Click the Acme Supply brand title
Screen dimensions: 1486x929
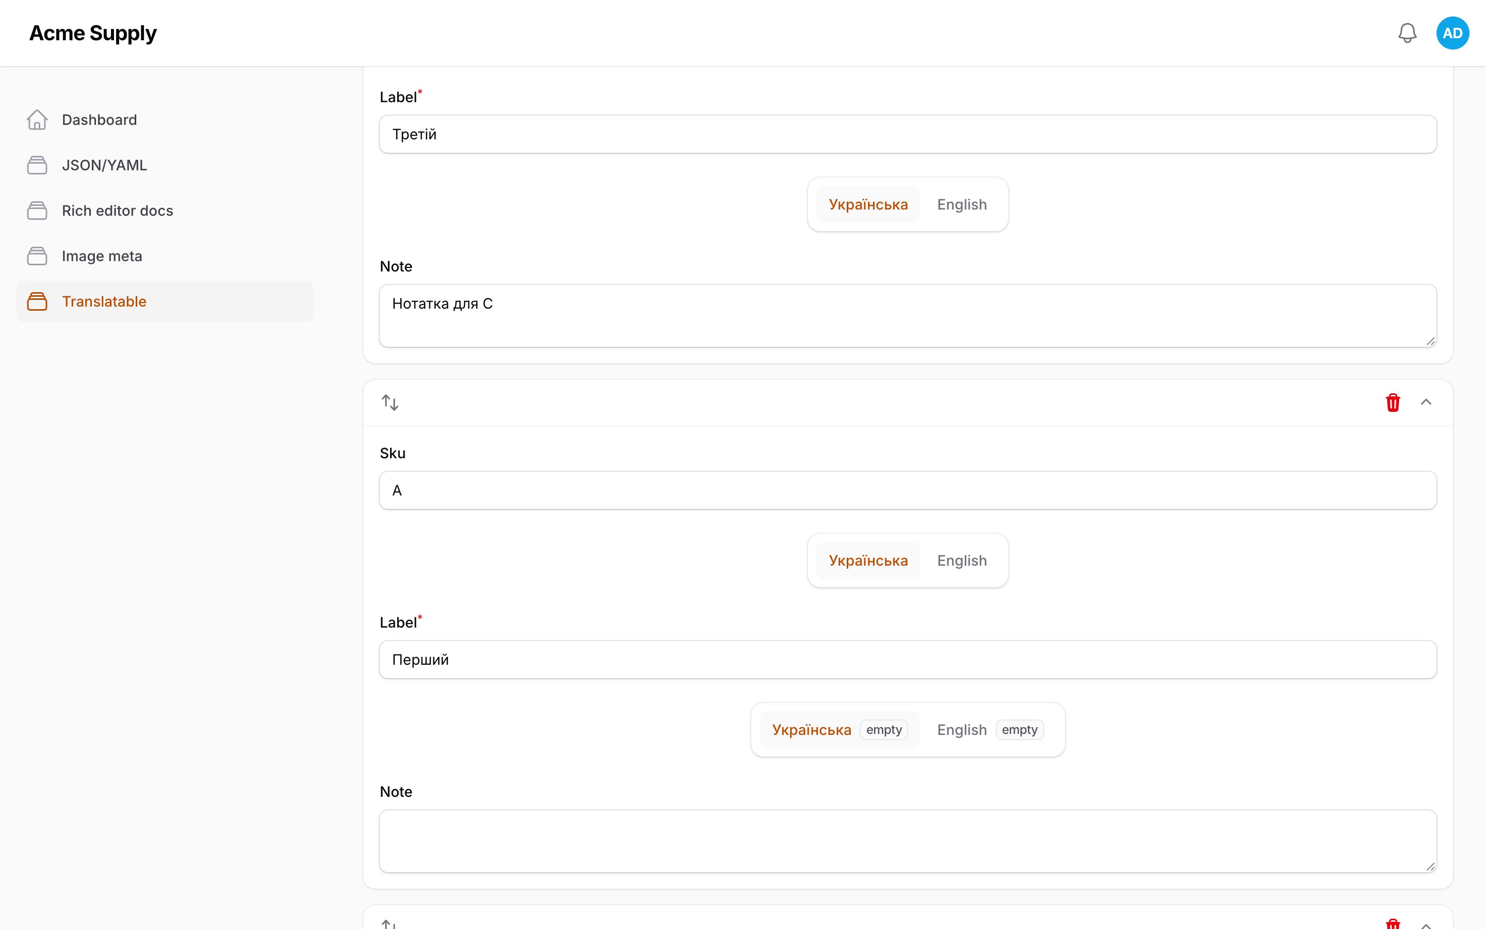pyautogui.click(x=93, y=33)
